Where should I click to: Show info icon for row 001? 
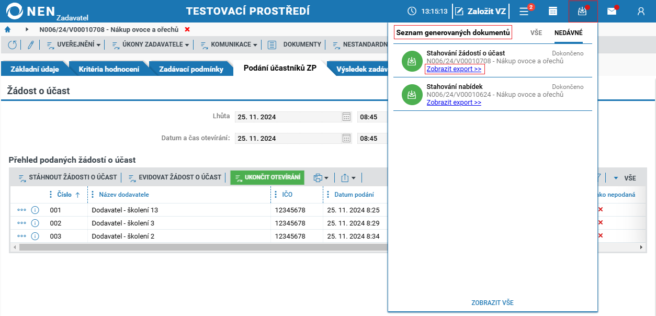tap(35, 210)
